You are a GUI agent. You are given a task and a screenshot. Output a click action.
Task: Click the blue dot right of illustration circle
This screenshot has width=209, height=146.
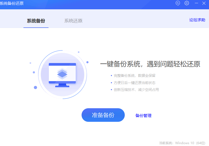(x=87, y=62)
